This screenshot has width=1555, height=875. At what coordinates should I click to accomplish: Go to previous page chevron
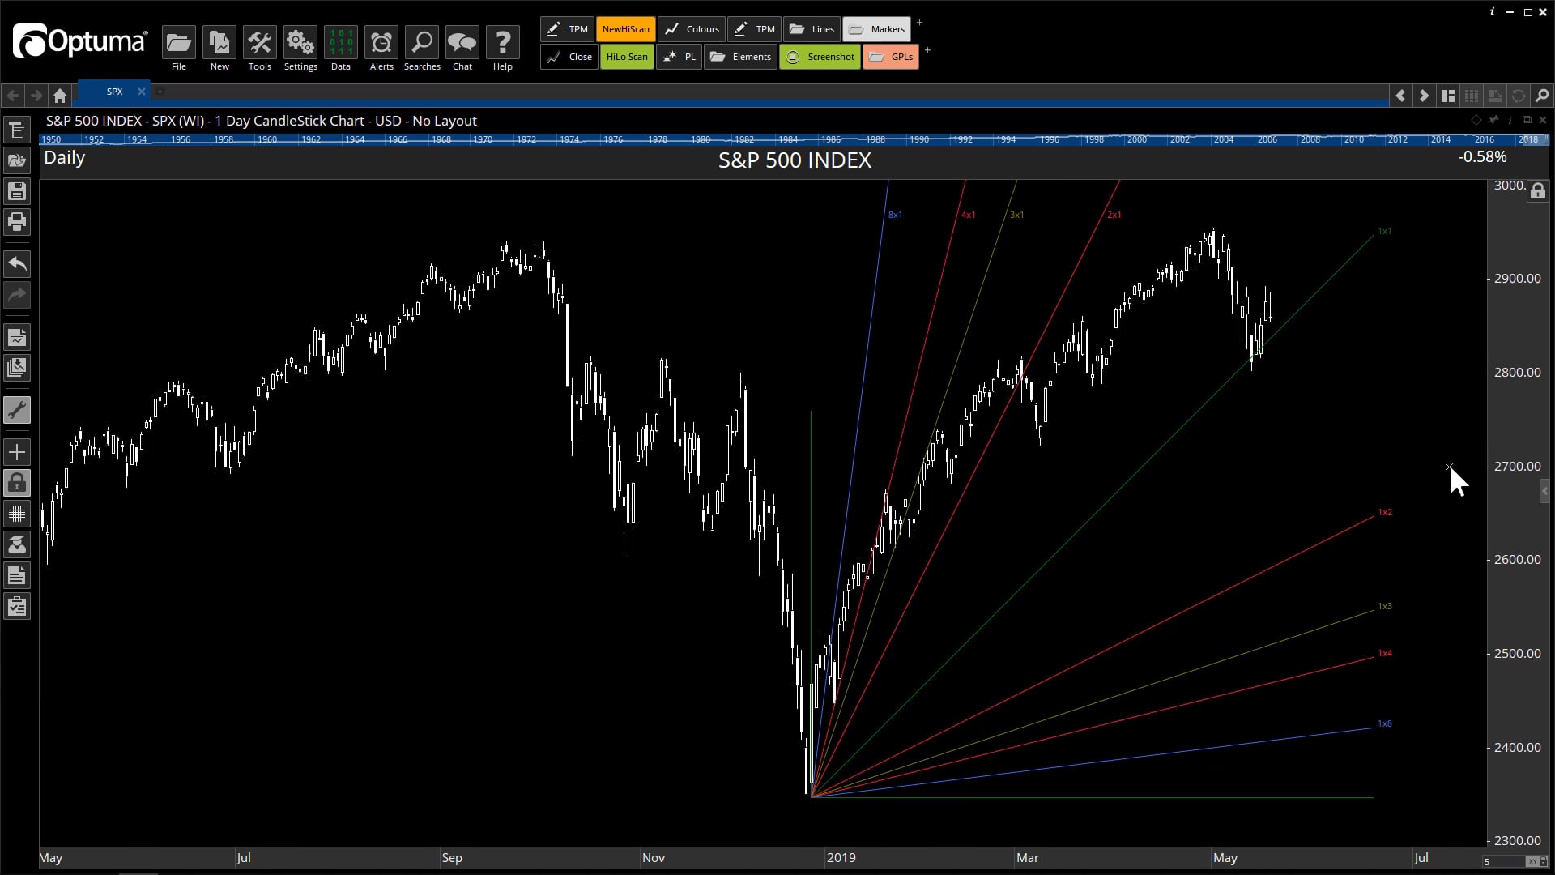click(x=1400, y=96)
